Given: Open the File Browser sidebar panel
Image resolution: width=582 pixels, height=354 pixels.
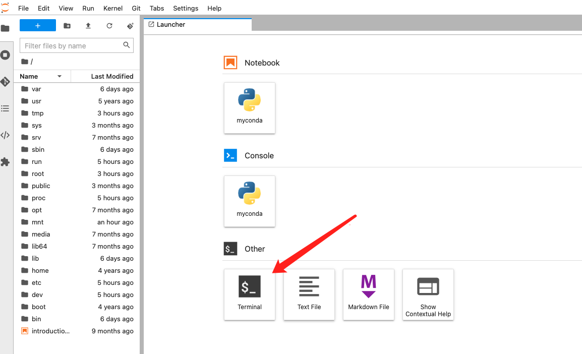Looking at the screenshot, I should (5, 28).
